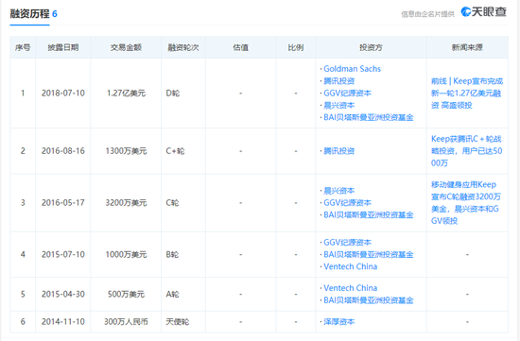Open BAI贝塔斯曼亚洲投资基金 link in the D轮 row
Screen dimensions: 520x341
(369, 117)
